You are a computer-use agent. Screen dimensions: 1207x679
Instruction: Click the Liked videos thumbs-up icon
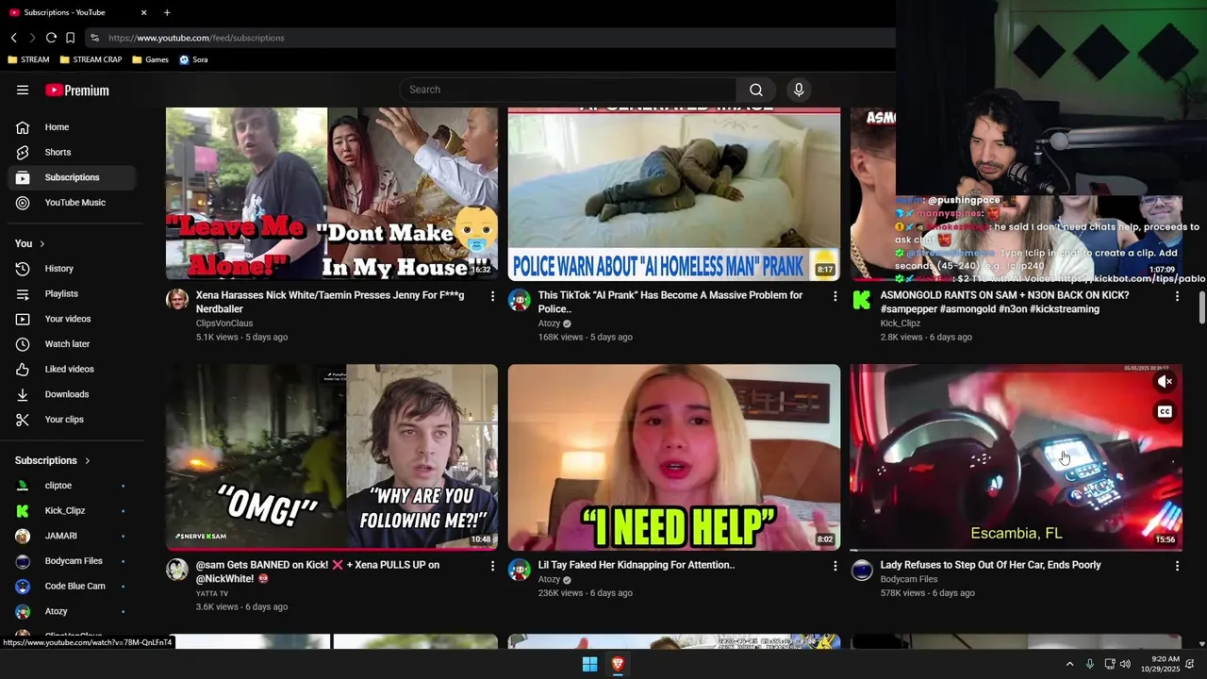coord(23,369)
